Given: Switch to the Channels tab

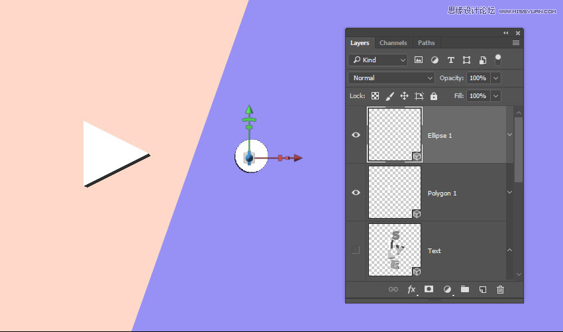Looking at the screenshot, I should point(393,43).
